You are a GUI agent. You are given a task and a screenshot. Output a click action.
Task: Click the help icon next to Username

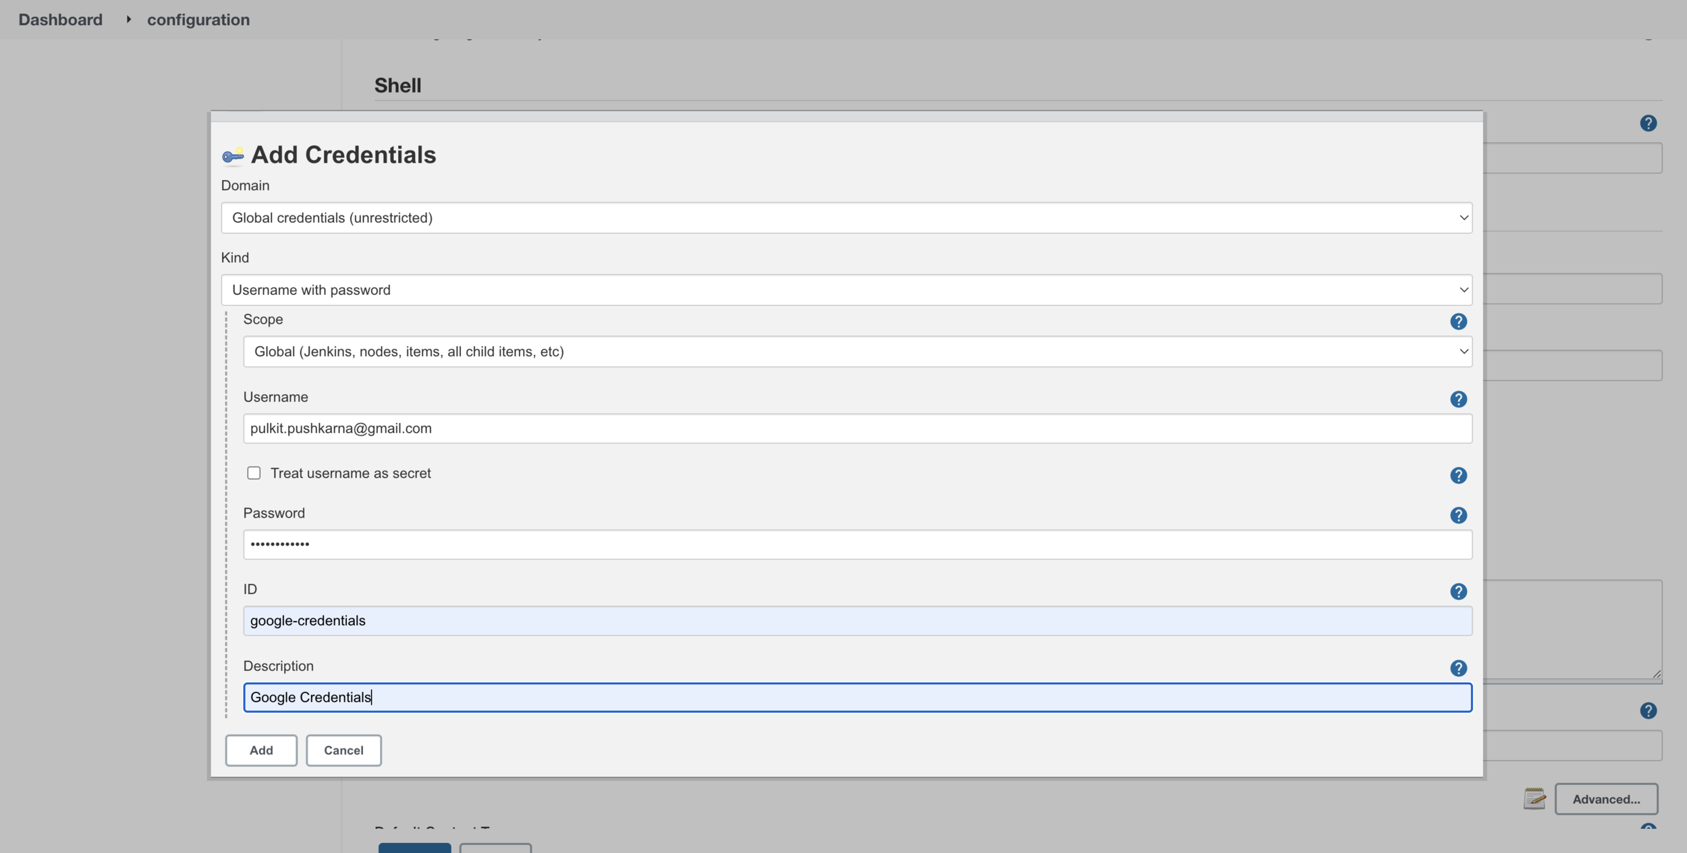(x=1458, y=399)
